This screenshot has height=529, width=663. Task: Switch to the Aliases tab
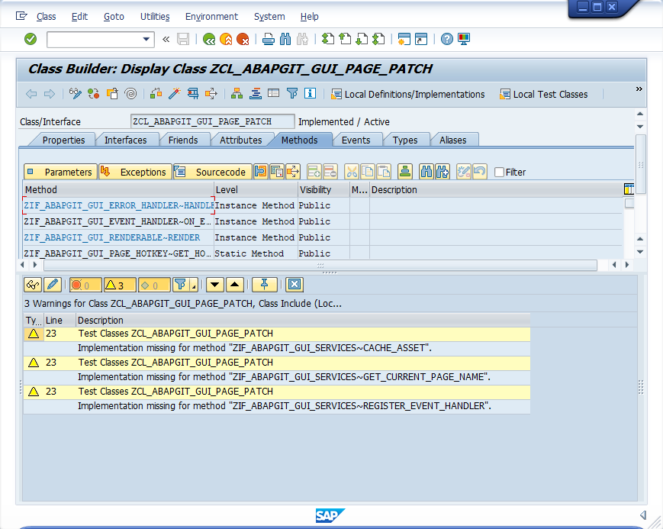coord(453,140)
